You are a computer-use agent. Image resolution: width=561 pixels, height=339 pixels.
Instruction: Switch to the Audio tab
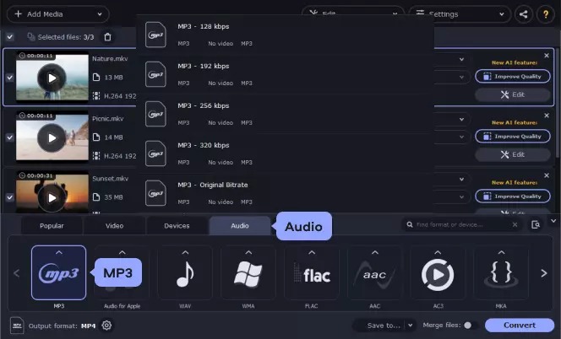pyautogui.click(x=240, y=226)
